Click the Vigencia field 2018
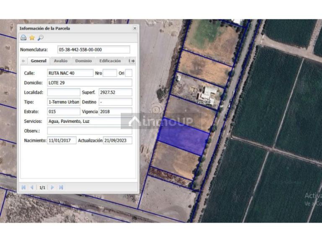The width and height of the screenshot is (322, 242). pyautogui.click(x=115, y=111)
